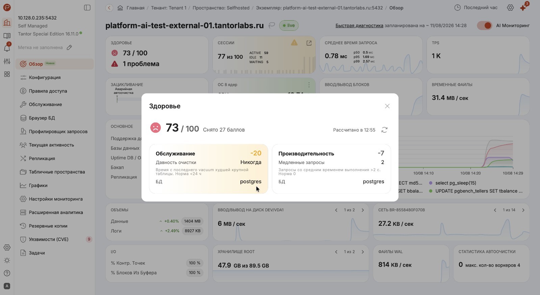
Task: Click the live status badge
Action: click(289, 25)
